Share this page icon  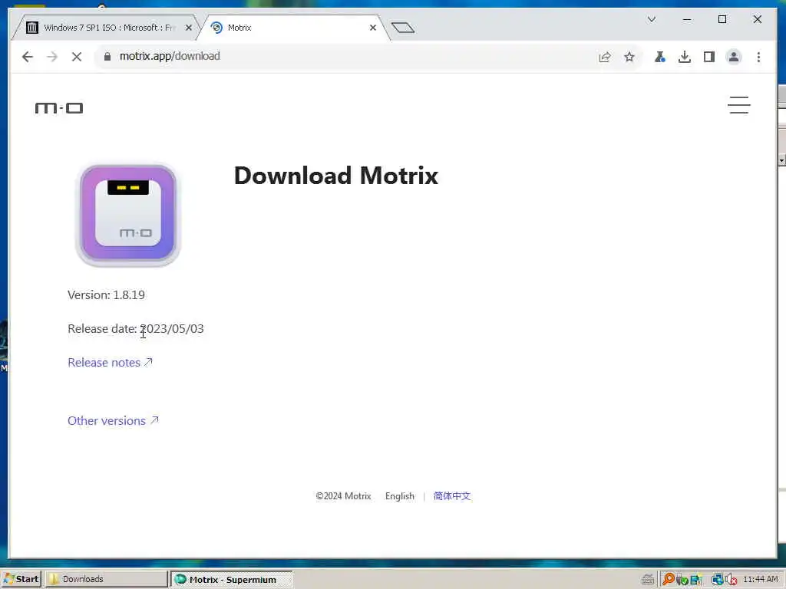pos(605,57)
